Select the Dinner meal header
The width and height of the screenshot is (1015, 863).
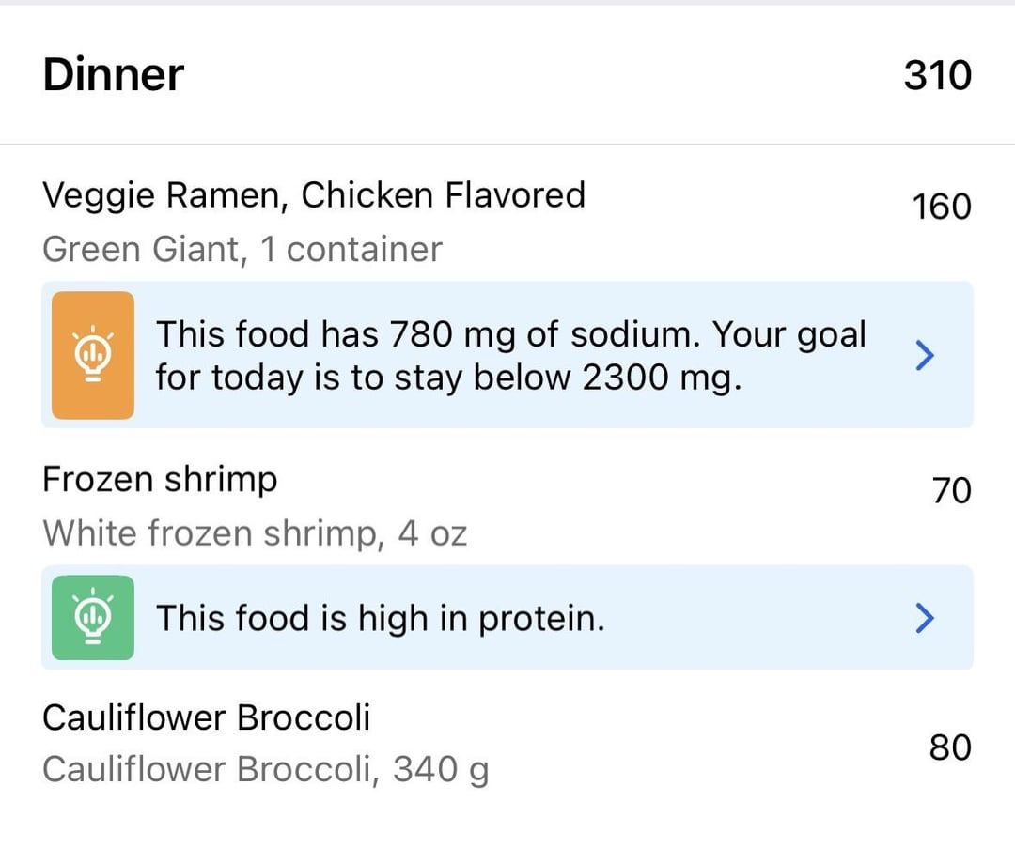click(114, 74)
